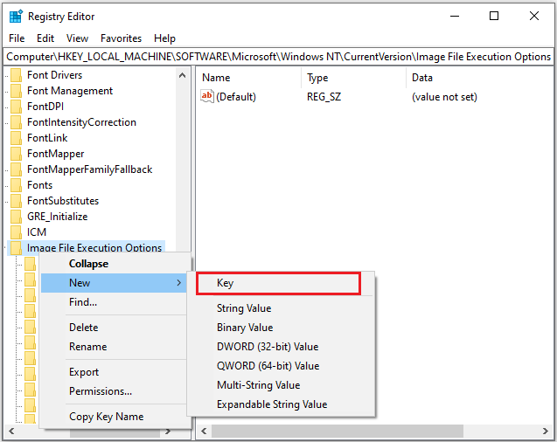Click the FontMapperFamilyFallback folder icon

pyautogui.click(x=16, y=169)
